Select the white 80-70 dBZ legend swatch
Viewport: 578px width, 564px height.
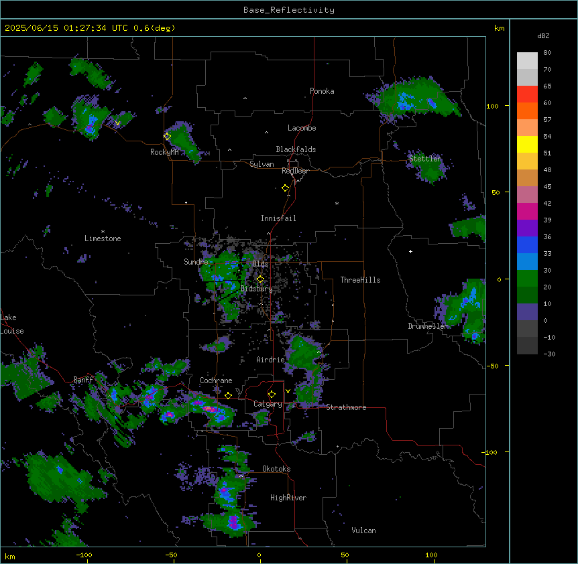click(527, 61)
